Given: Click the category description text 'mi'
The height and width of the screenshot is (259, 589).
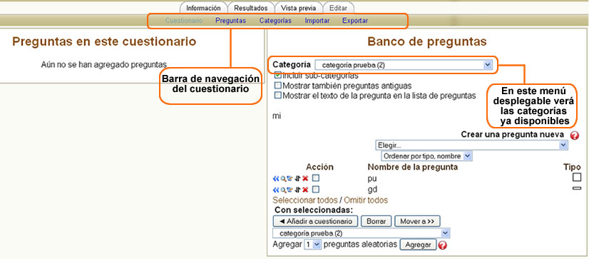Looking at the screenshot, I should [x=277, y=116].
